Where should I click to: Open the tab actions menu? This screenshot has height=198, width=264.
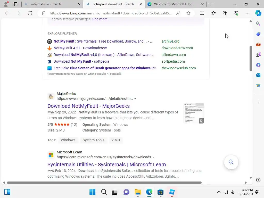pos(15,4)
